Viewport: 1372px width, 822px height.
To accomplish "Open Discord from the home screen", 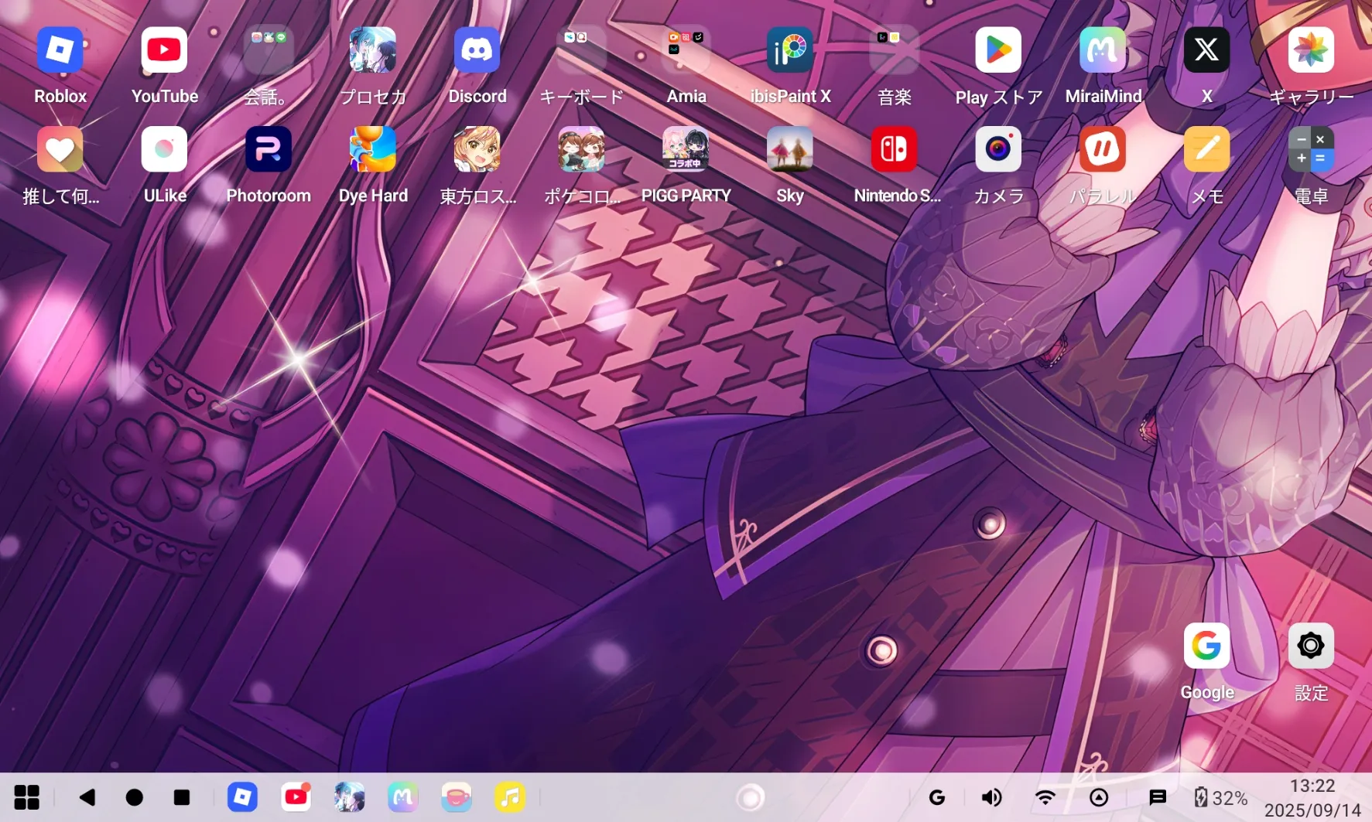I will coord(477,50).
